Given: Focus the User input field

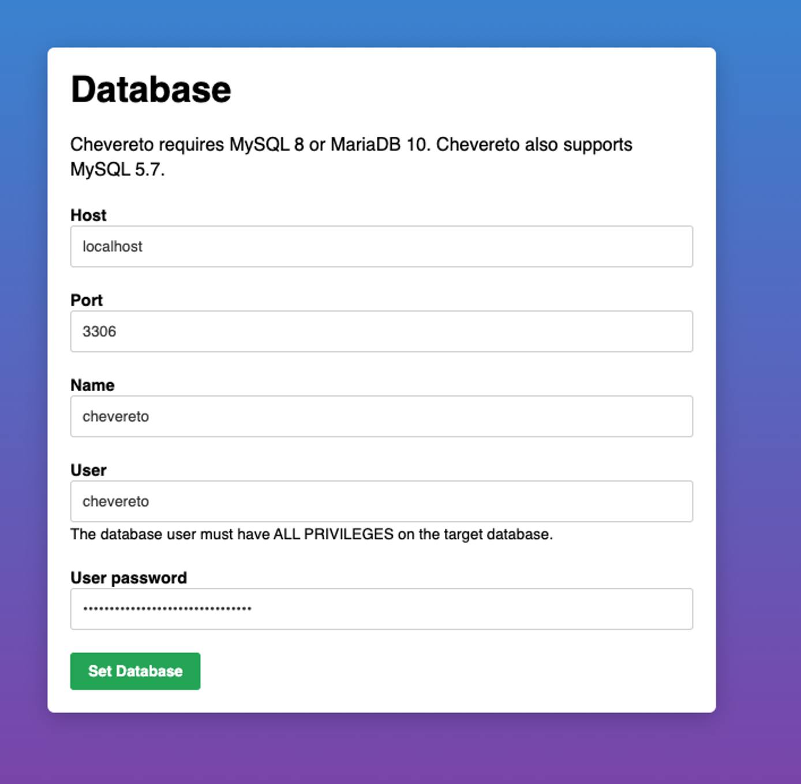Looking at the screenshot, I should [x=381, y=501].
